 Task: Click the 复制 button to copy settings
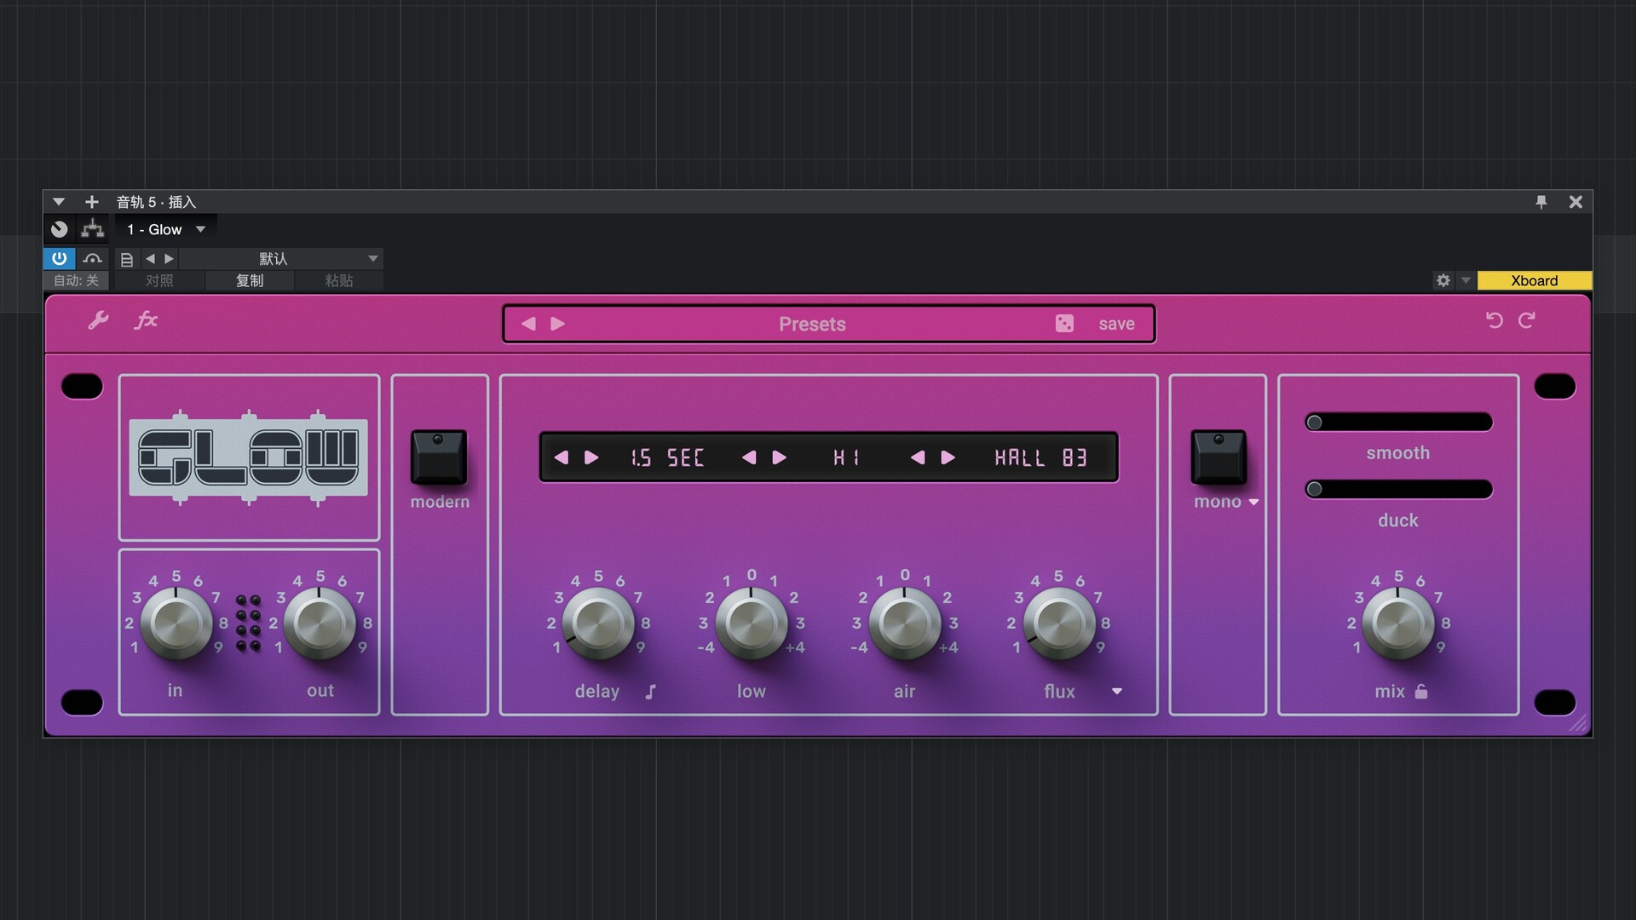[250, 280]
